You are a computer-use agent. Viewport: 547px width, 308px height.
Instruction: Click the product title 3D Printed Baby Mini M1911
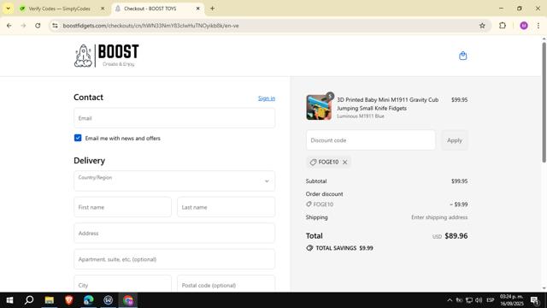[387, 104]
